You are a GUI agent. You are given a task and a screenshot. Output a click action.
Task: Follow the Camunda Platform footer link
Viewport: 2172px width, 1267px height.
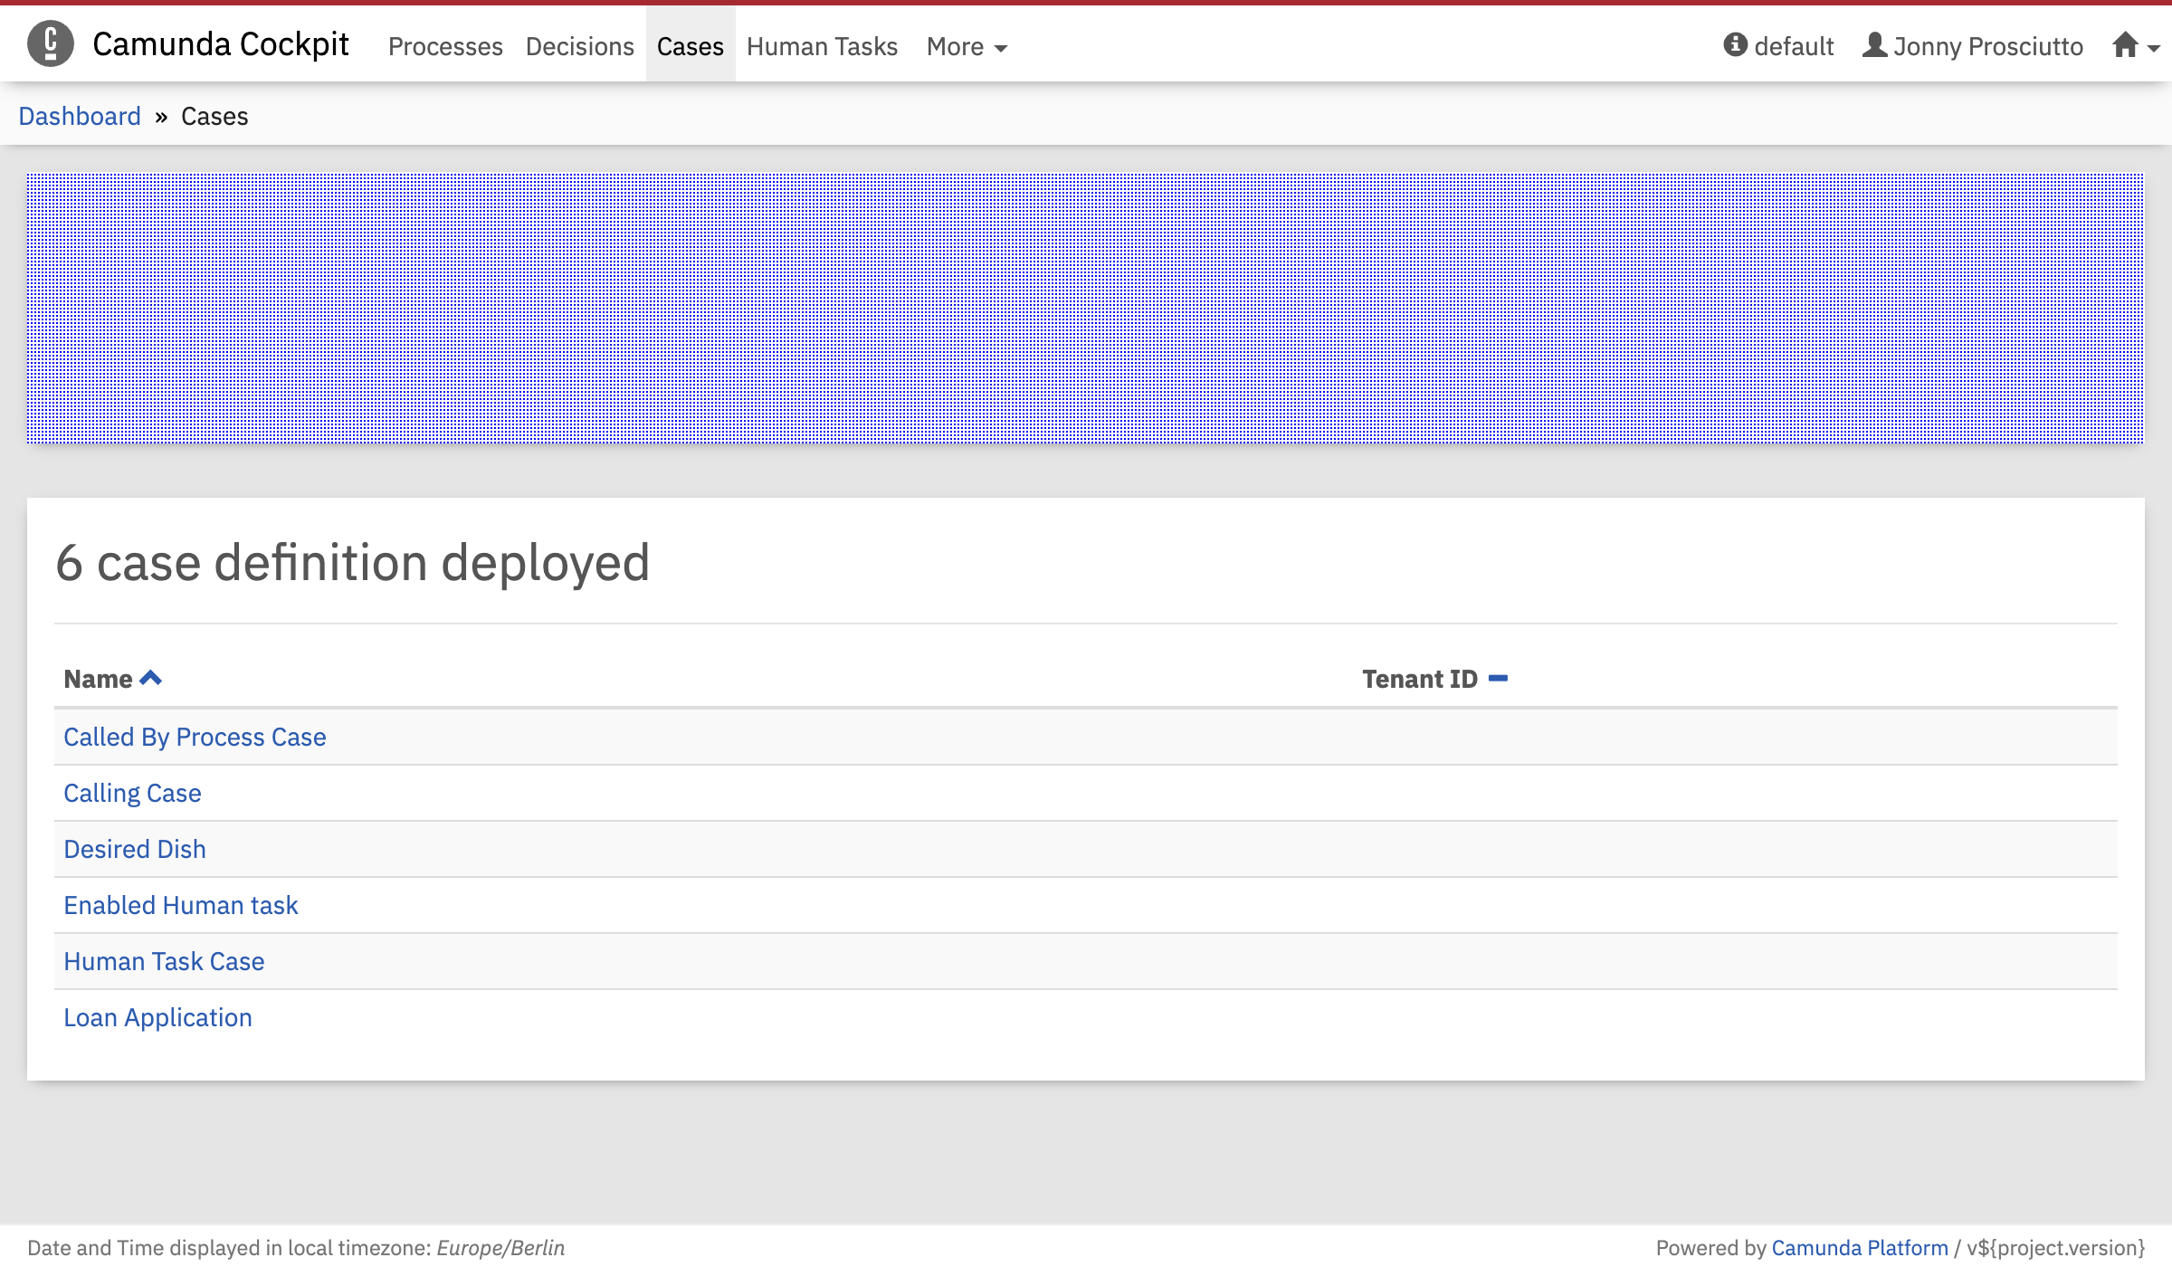click(1860, 1248)
